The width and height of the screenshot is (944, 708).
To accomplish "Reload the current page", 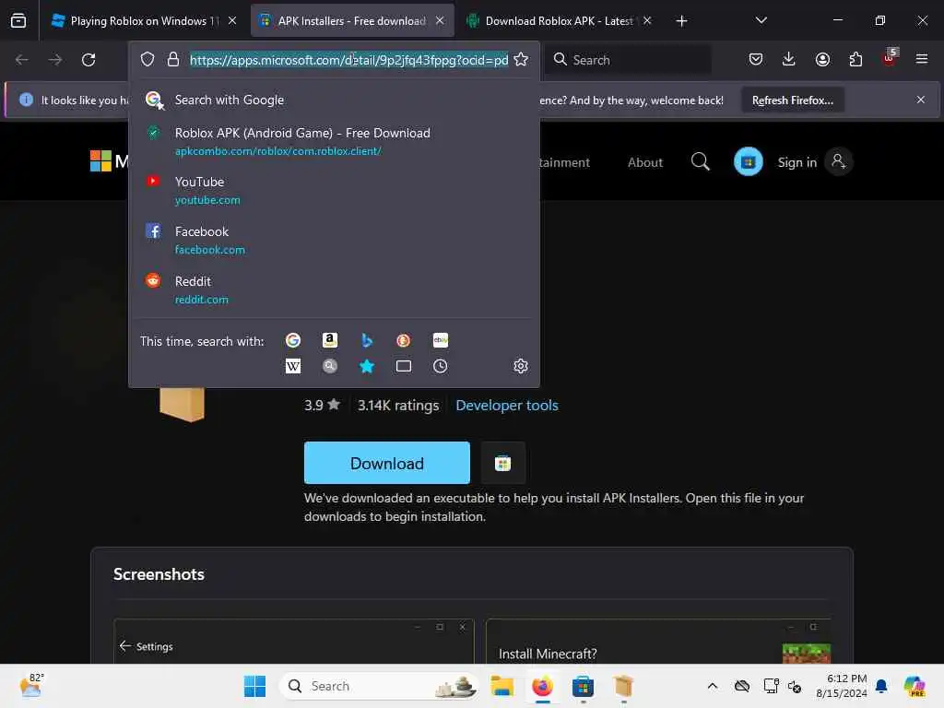I will 88,60.
